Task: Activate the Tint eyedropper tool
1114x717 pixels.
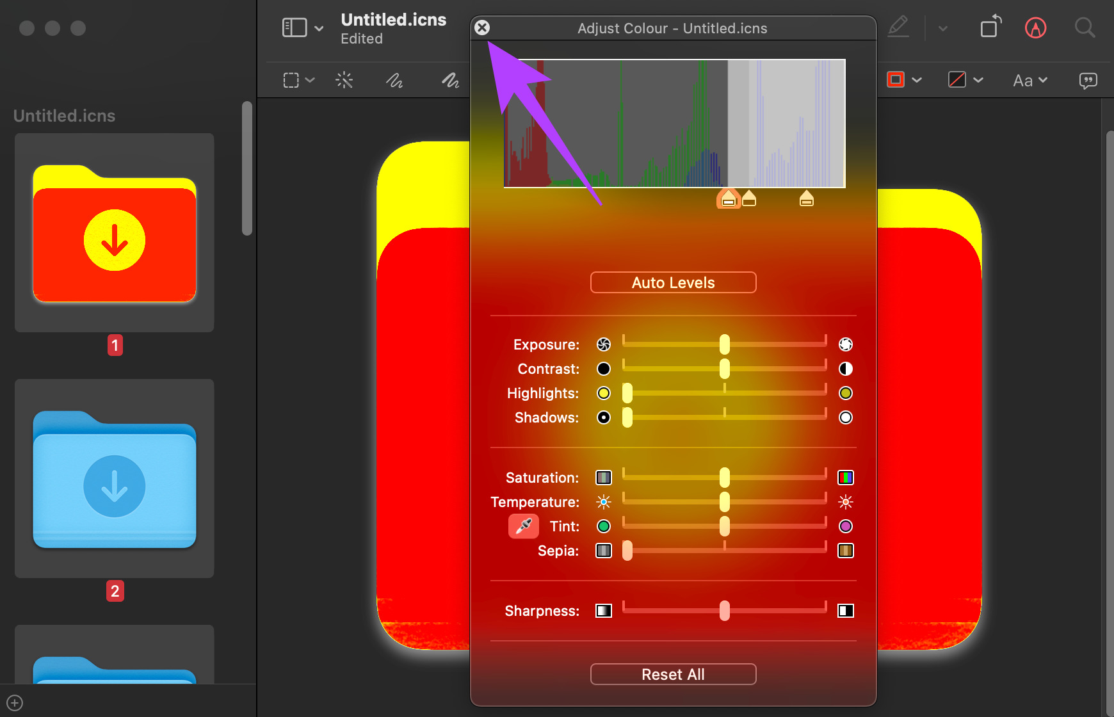Action: click(x=524, y=526)
